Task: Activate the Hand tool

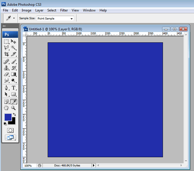Action: (x=6, y=108)
